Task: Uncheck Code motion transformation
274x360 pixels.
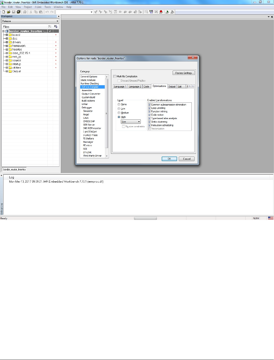Action: pyautogui.click(x=150, y=115)
